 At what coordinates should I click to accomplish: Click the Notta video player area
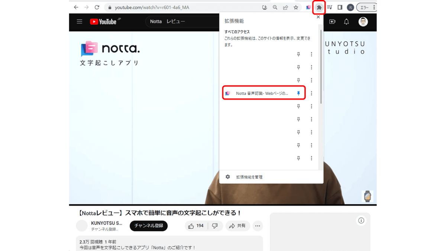click(145, 119)
